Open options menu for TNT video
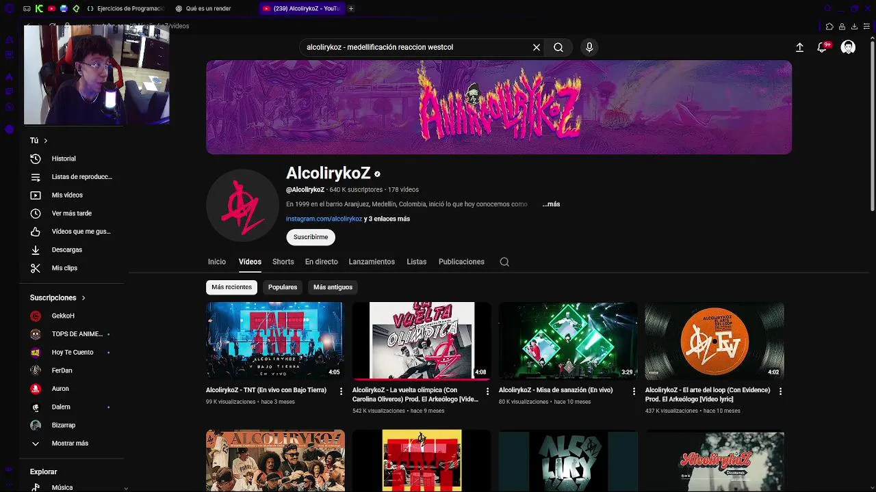The image size is (876, 492). [x=341, y=392]
